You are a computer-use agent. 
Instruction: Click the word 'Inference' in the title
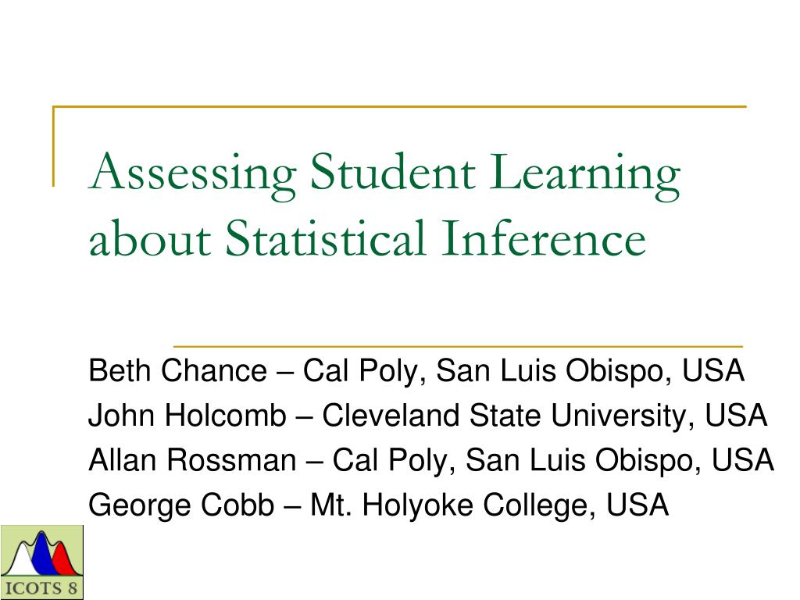pos(545,237)
